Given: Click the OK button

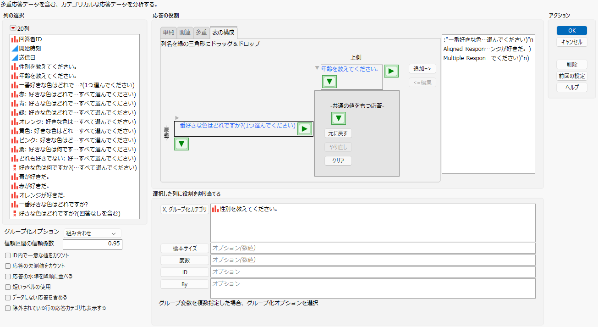Looking at the screenshot, I should [x=572, y=31].
